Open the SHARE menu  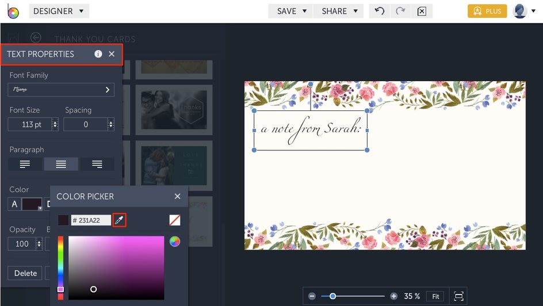point(338,11)
